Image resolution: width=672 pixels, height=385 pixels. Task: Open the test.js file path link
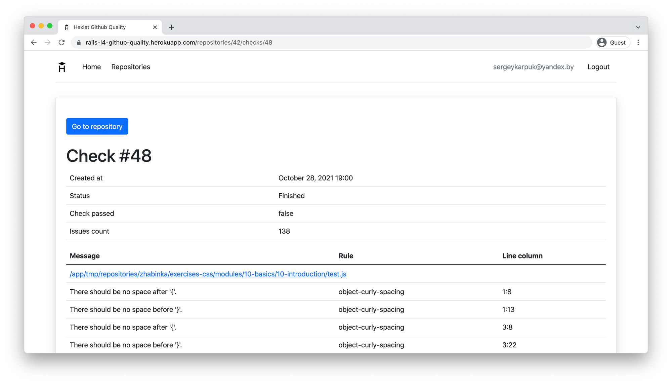pos(208,274)
